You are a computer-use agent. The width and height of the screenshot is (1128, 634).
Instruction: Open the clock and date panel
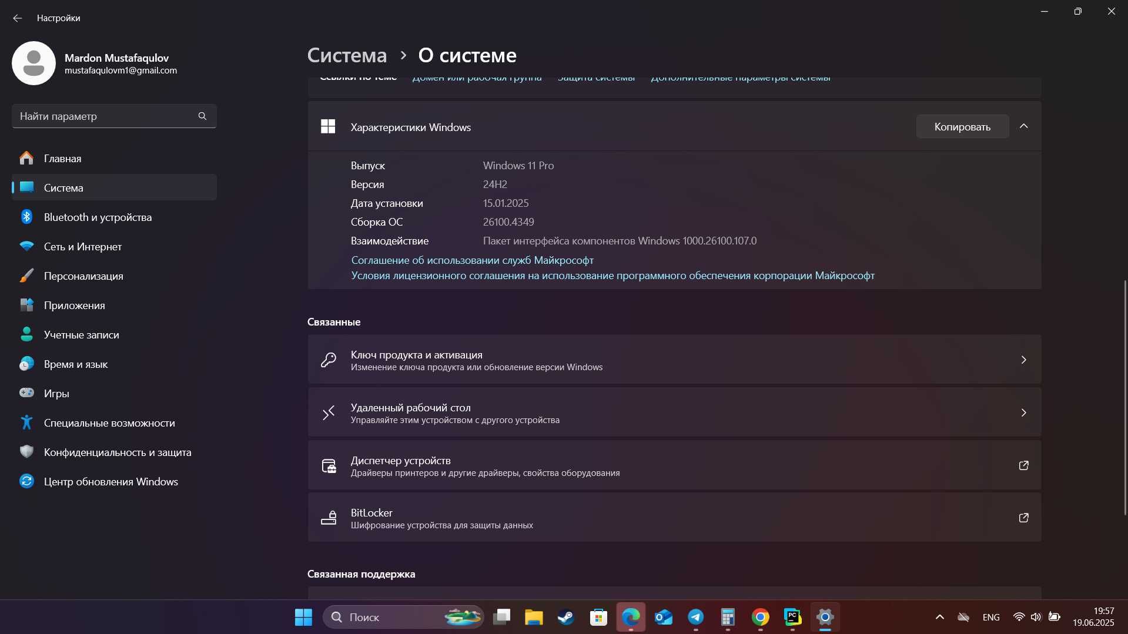tap(1093, 617)
